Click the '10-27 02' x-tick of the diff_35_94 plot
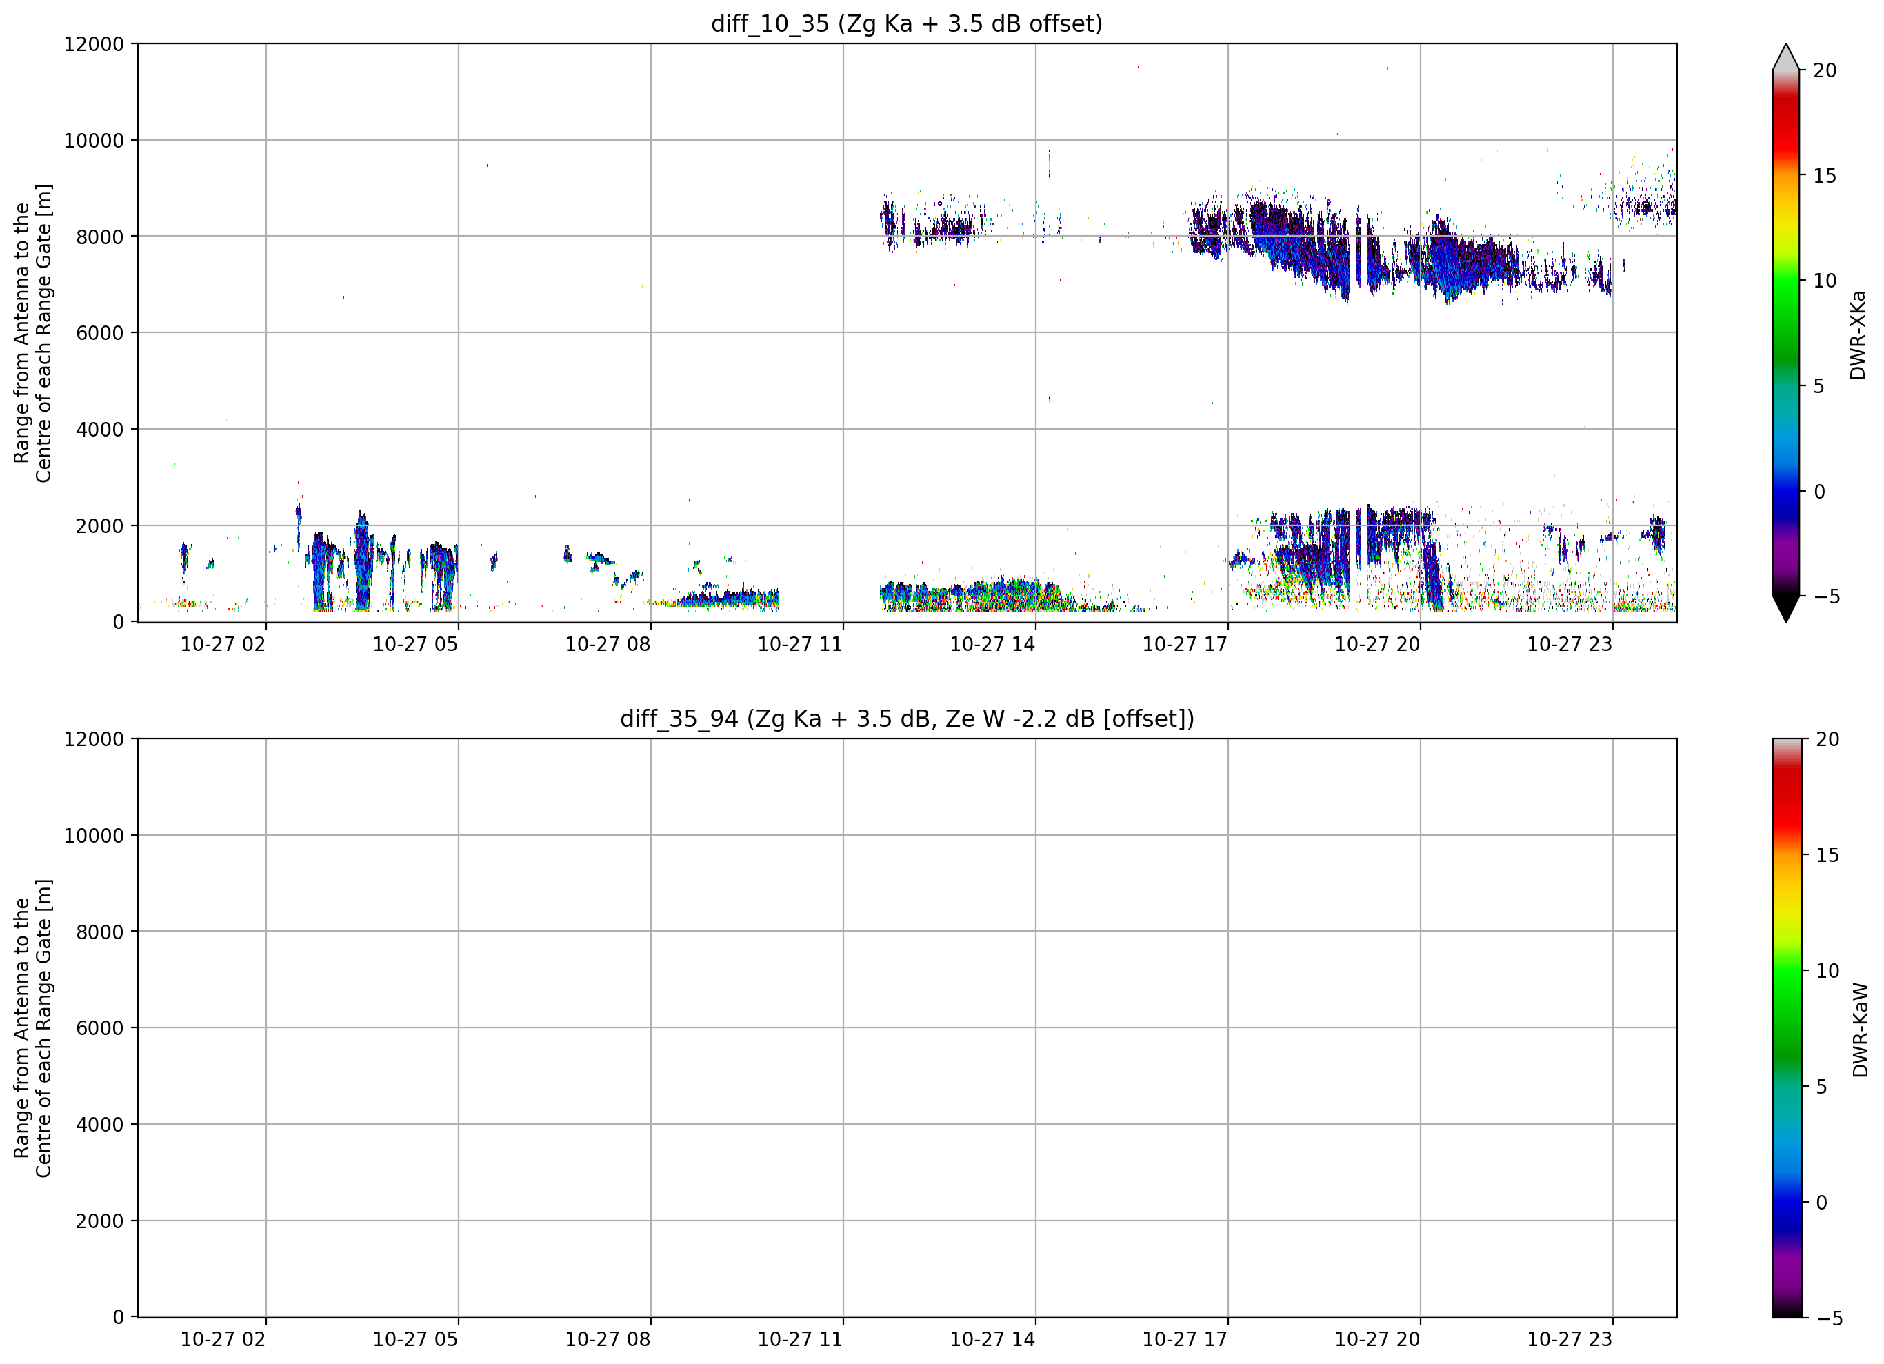Image resolution: width=1884 pixels, height=1364 pixels. [x=223, y=1340]
